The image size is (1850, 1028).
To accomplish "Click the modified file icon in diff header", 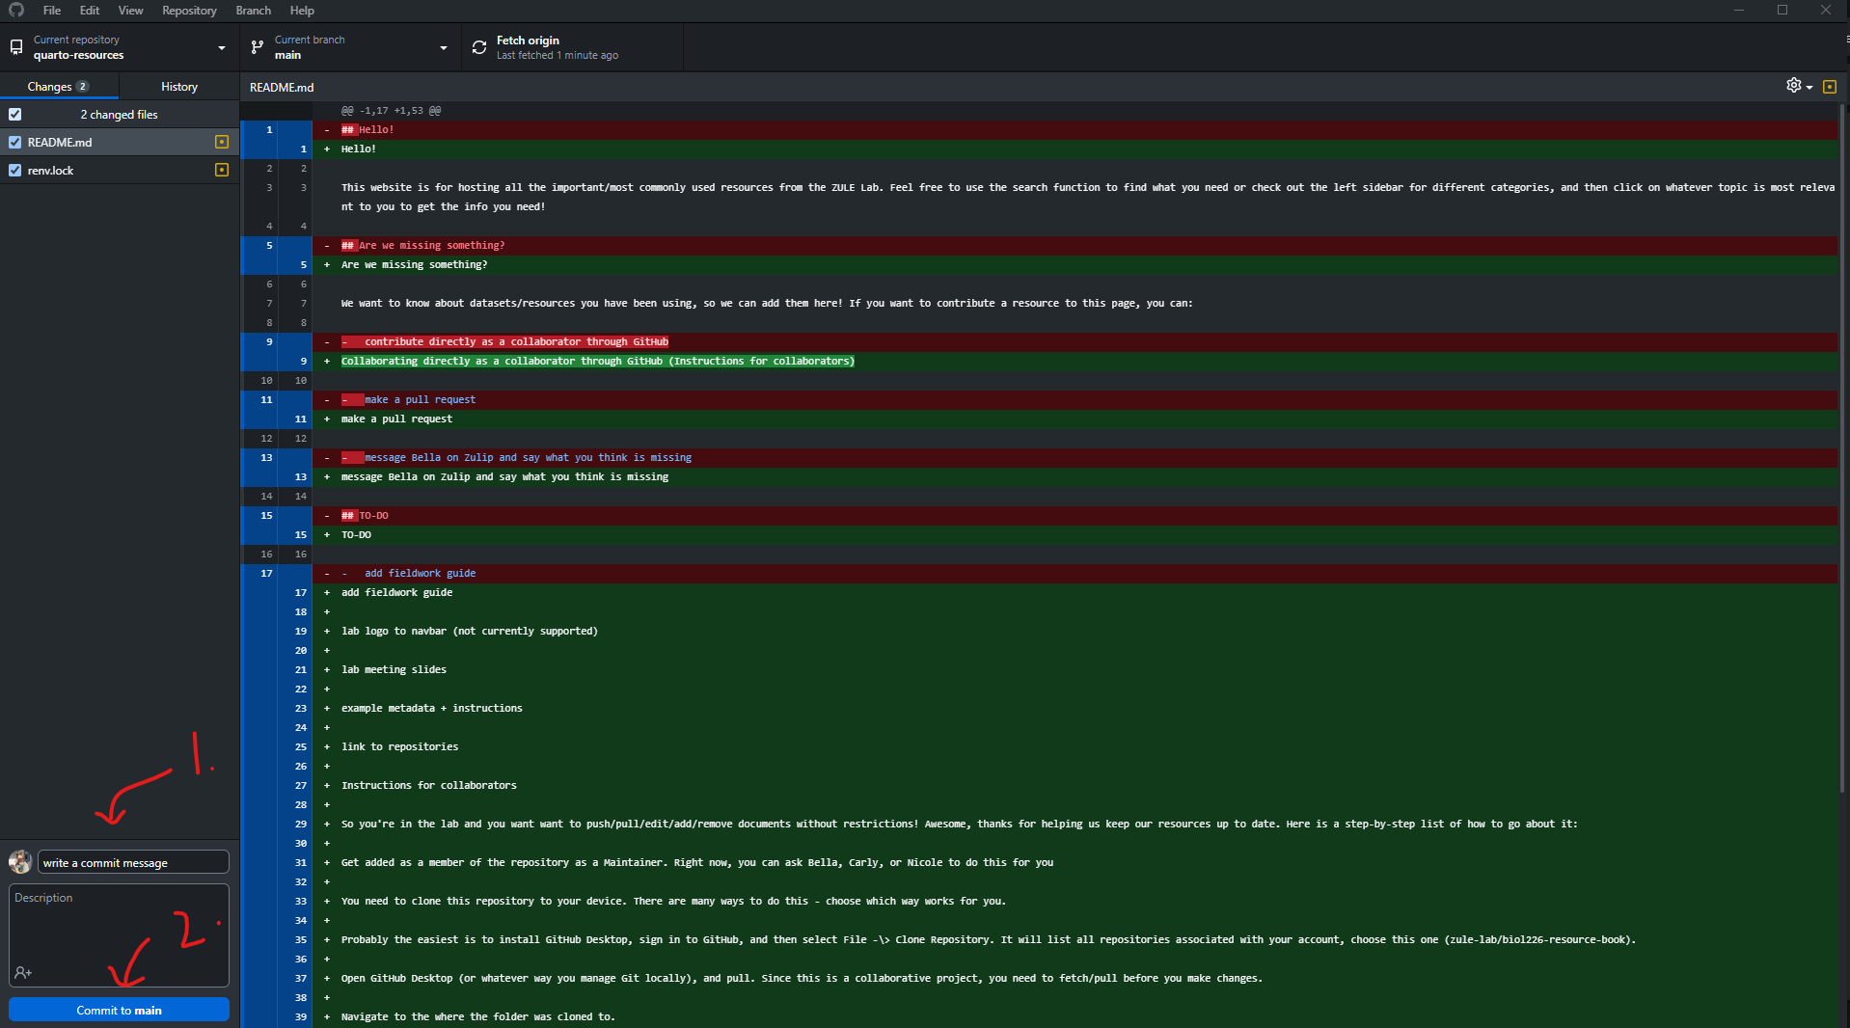I will point(1829,87).
